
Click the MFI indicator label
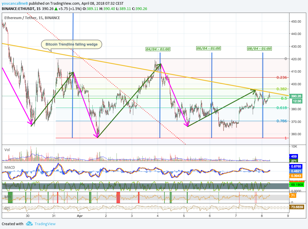click(x=7, y=197)
